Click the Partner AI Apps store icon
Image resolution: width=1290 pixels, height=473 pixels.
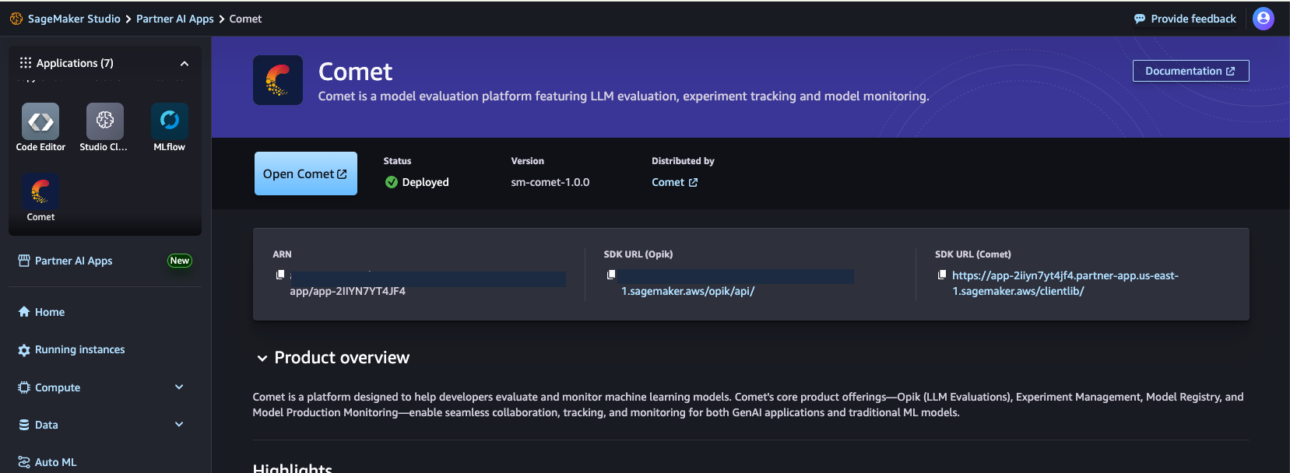(x=24, y=261)
